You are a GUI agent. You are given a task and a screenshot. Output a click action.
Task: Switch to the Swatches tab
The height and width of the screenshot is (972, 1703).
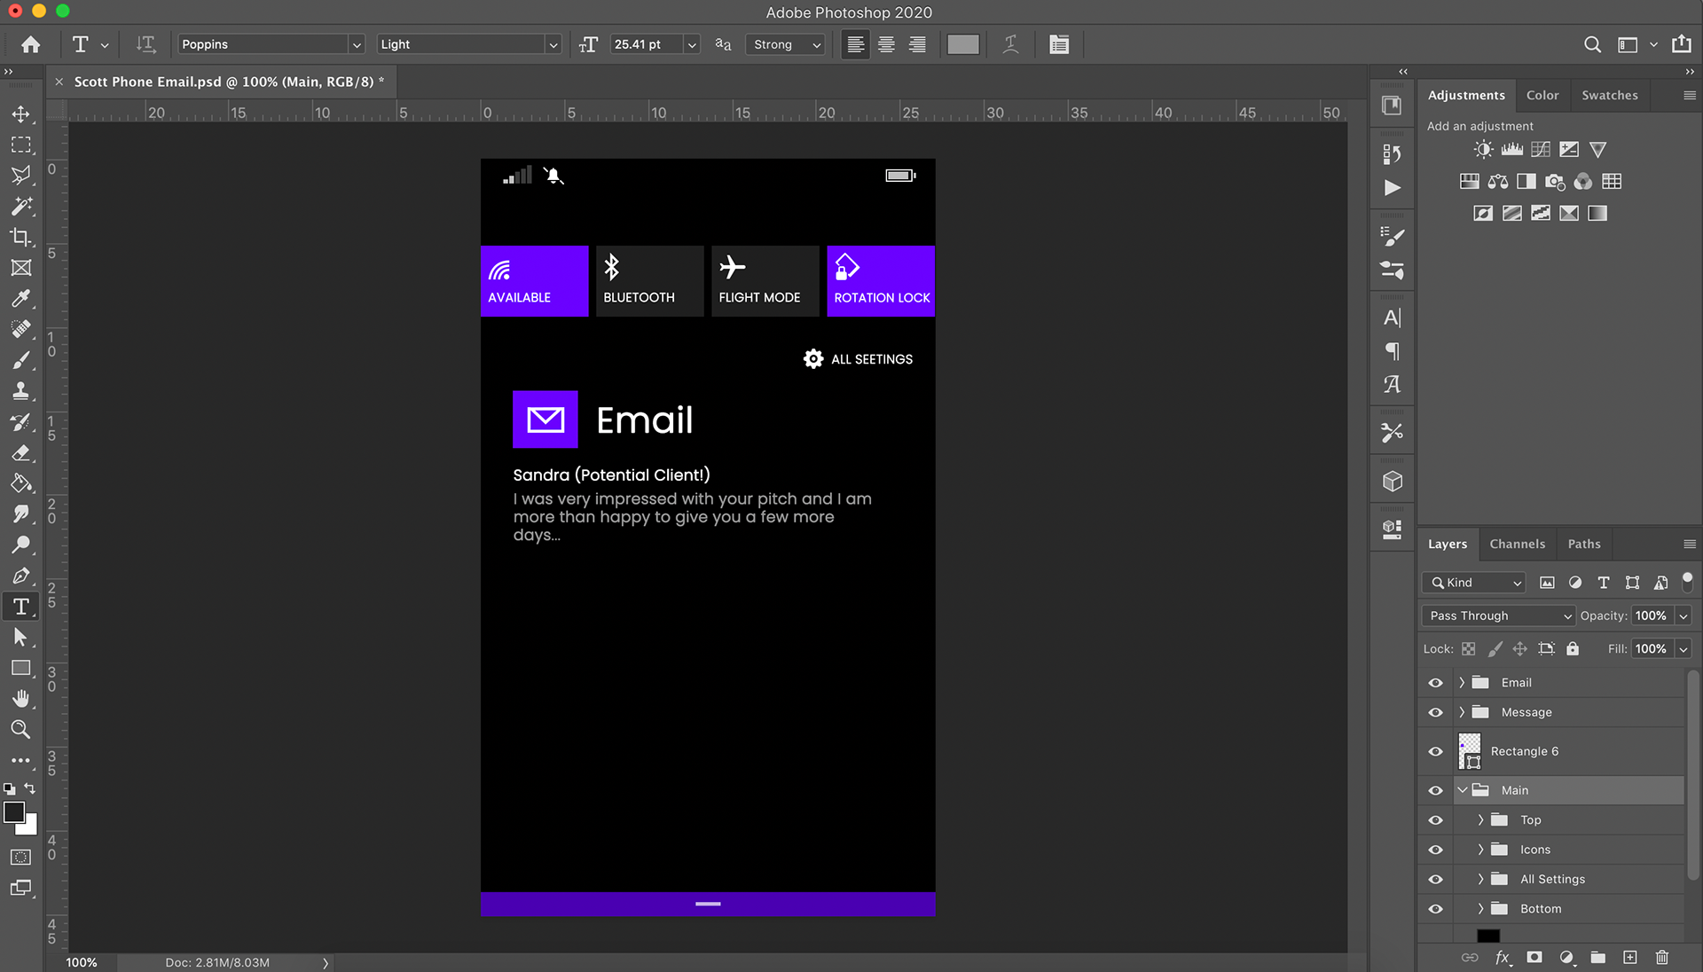[x=1609, y=95]
